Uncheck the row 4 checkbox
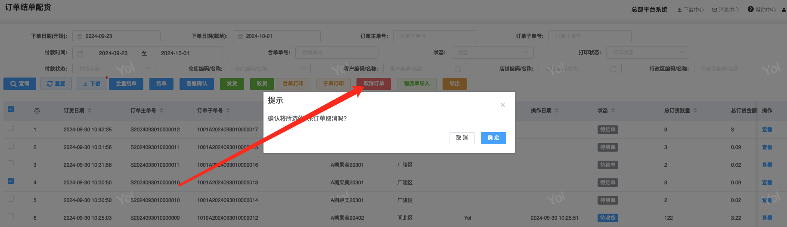Screen dimensions: 787x227 pyautogui.click(x=11, y=181)
